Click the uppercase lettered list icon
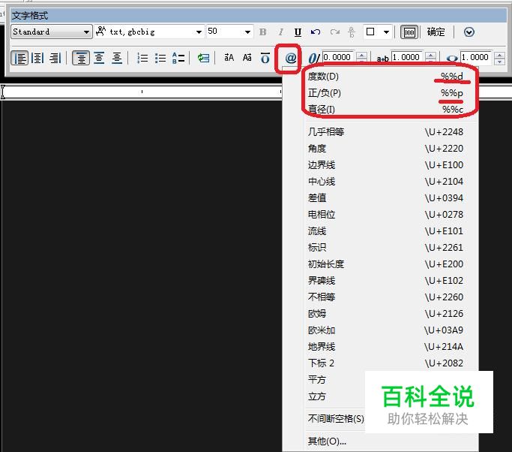The image size is (512, 452). [178, 59]
